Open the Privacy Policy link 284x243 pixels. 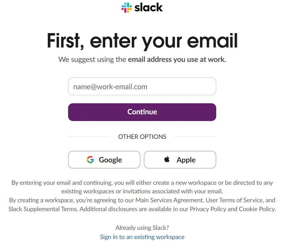tap(208, 209)
